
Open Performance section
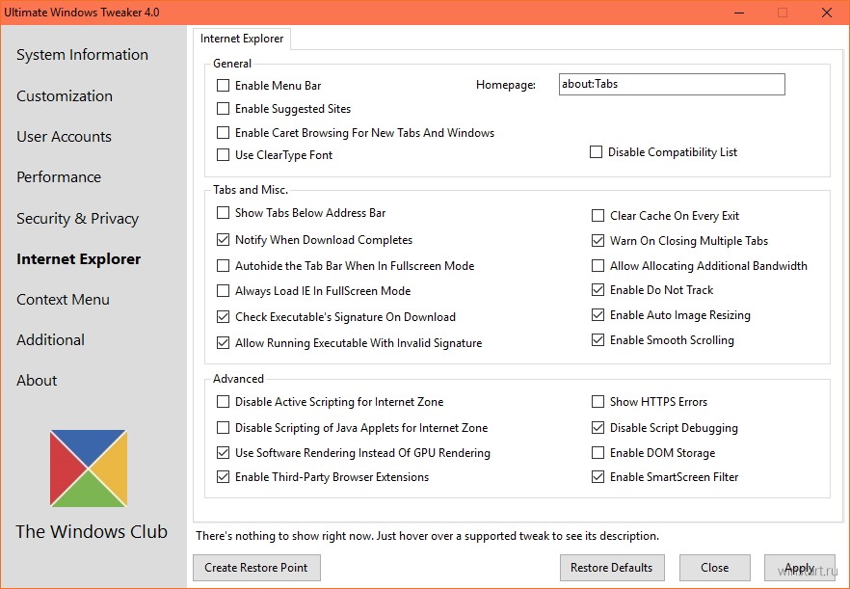59,177
